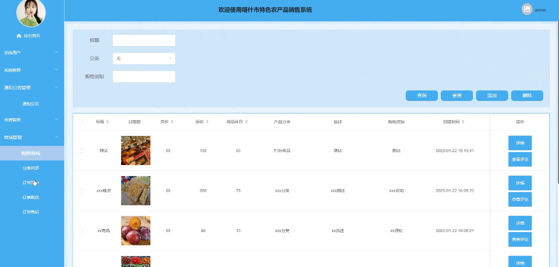Click the xx须知 cell
Viewport: 559px width, 267px height.
[396, 231]
